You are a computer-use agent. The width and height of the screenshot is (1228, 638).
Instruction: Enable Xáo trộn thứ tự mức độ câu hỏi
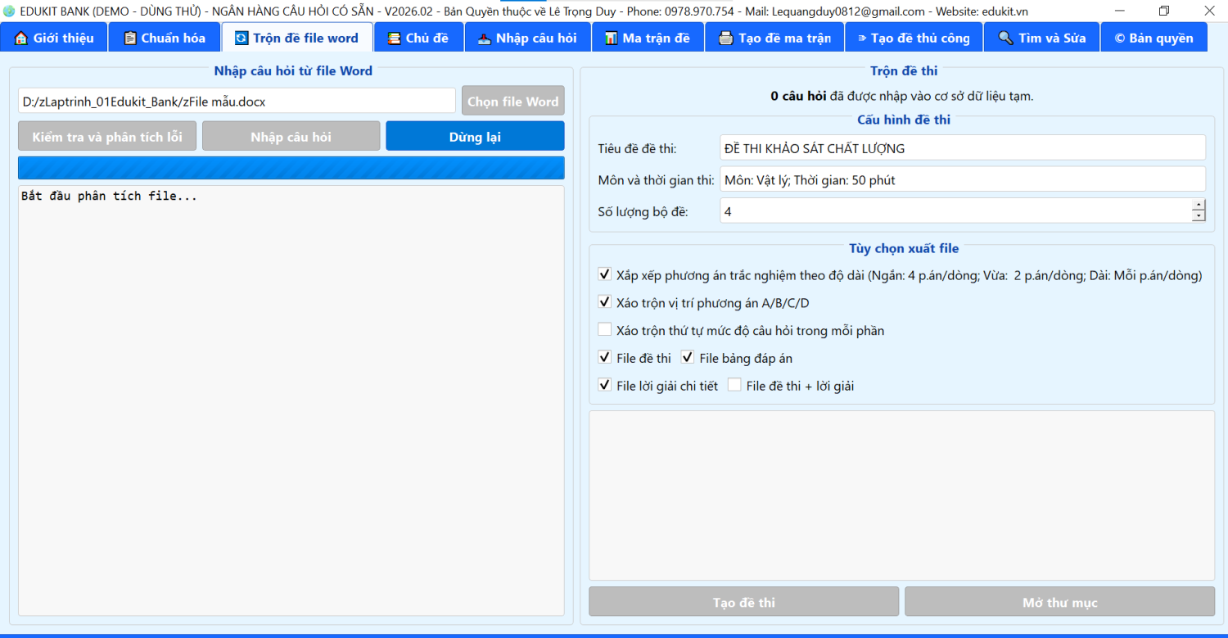605,330
